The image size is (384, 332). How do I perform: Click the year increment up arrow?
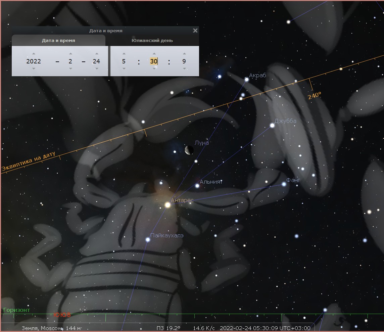(34, 54)
